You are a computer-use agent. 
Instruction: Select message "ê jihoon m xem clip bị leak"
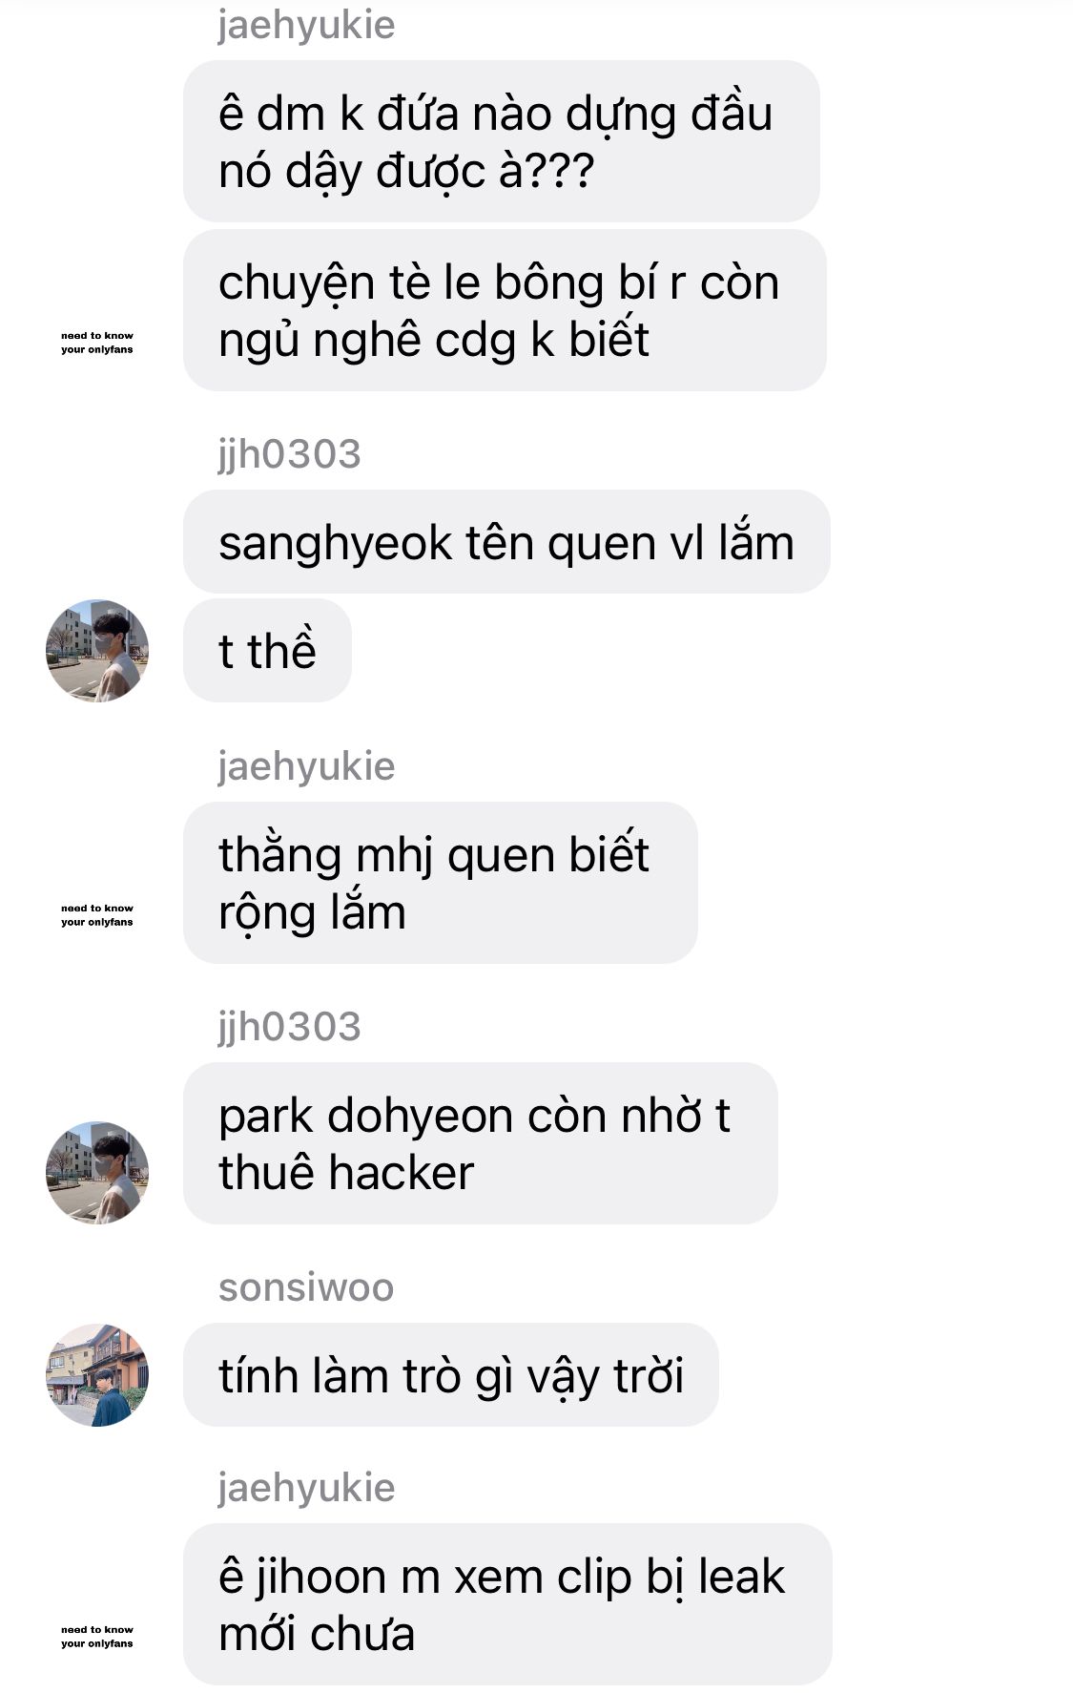coord(507,1604)
